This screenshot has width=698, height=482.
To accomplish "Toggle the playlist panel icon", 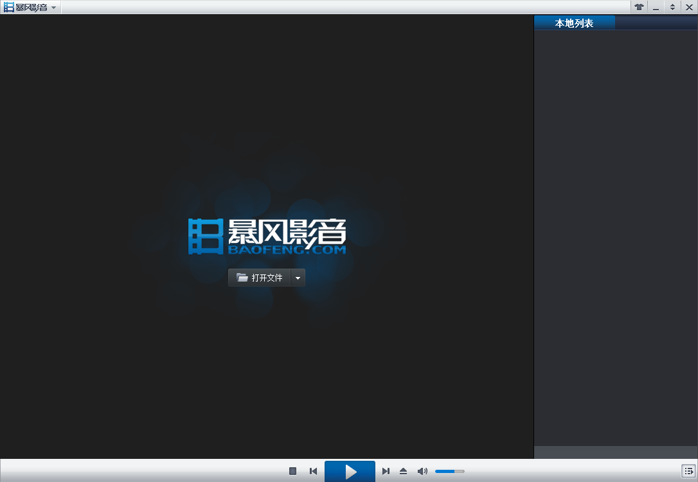I will click(x=688, y=471).
